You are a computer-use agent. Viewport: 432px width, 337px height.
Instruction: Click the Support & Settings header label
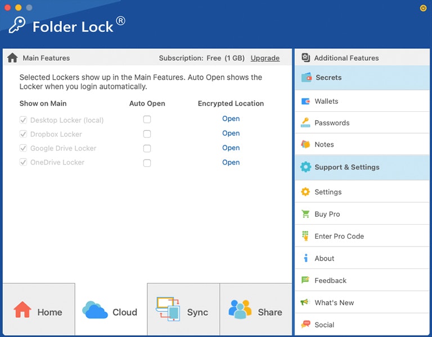[x=347, y=167]
